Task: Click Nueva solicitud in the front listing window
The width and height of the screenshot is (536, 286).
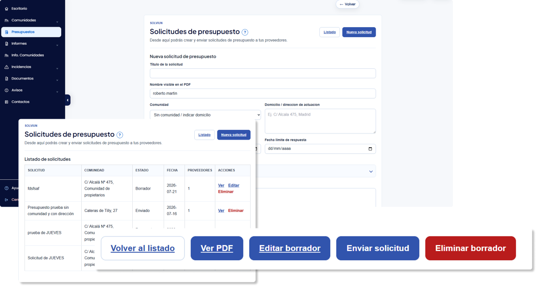Action: click(x=234, y=135)
